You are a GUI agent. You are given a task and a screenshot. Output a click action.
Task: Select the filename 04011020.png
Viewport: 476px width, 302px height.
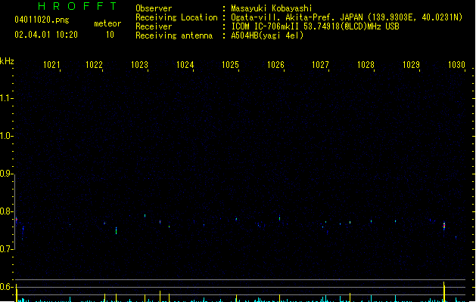[x=42, y=20]
